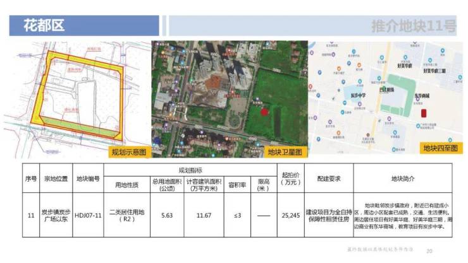Click the 东华商城 label on the map
Viewport: 468px width, 263px height.
coord(422,96)
